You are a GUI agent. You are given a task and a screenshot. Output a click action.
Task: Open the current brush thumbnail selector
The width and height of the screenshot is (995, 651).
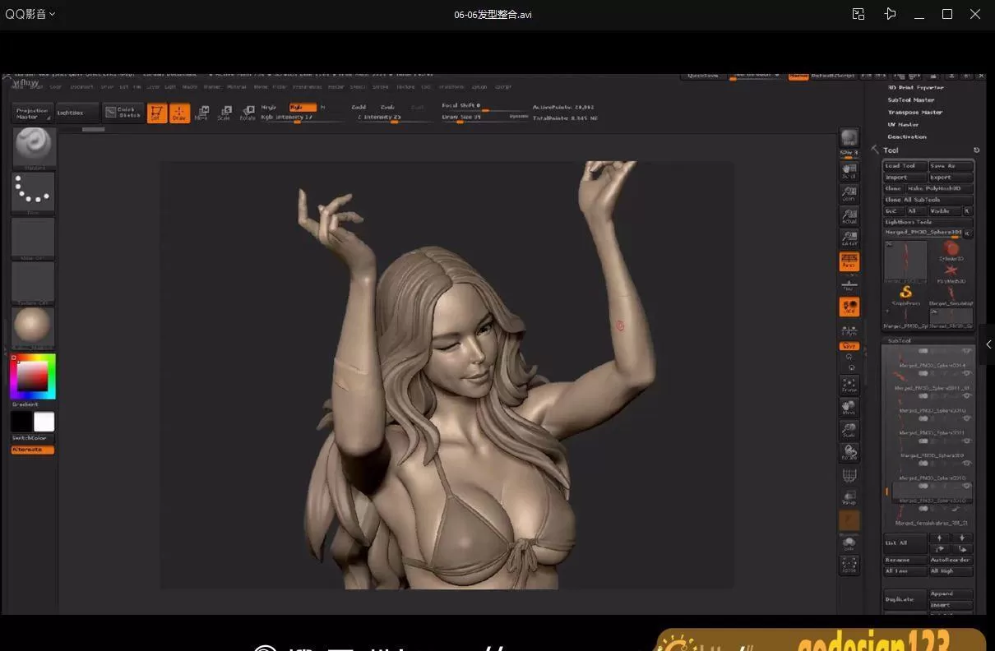(33, 146)
